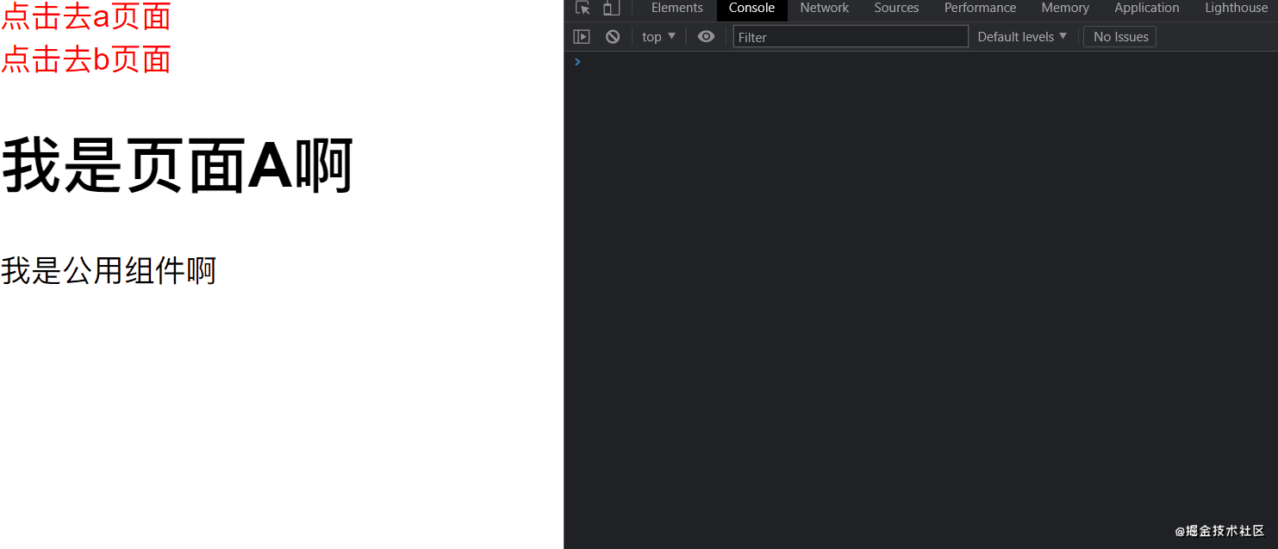Toggle the device toolbar icon
Viewport: 1278px width, 549px height.
[611, 8]
